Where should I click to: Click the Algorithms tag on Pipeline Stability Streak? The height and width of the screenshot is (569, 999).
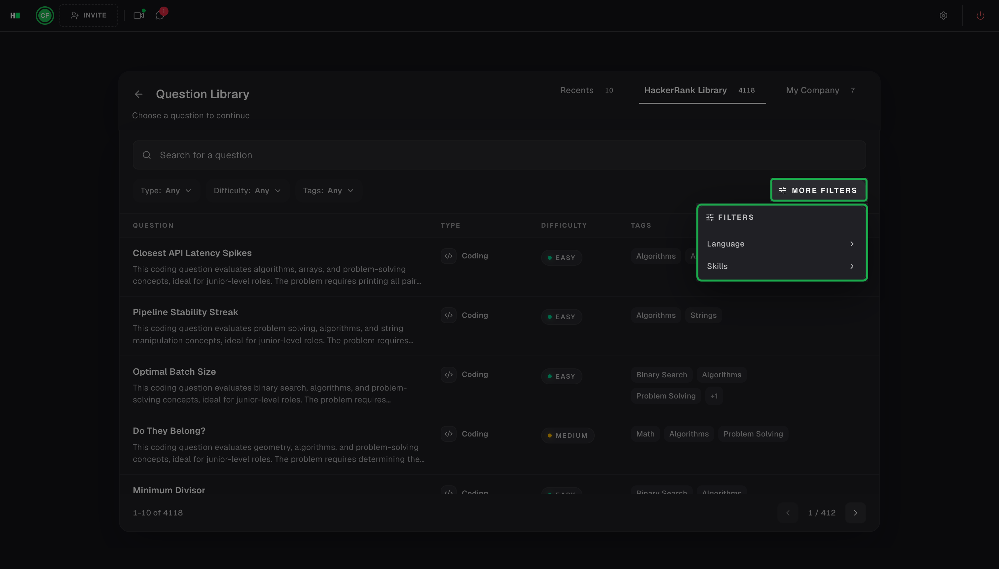655,315
